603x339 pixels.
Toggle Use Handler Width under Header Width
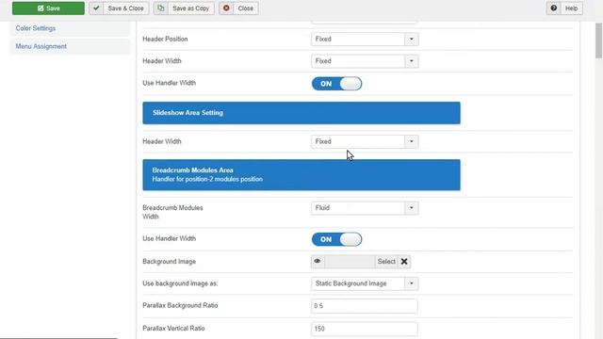pyautogui.click(x=337, y=84)
